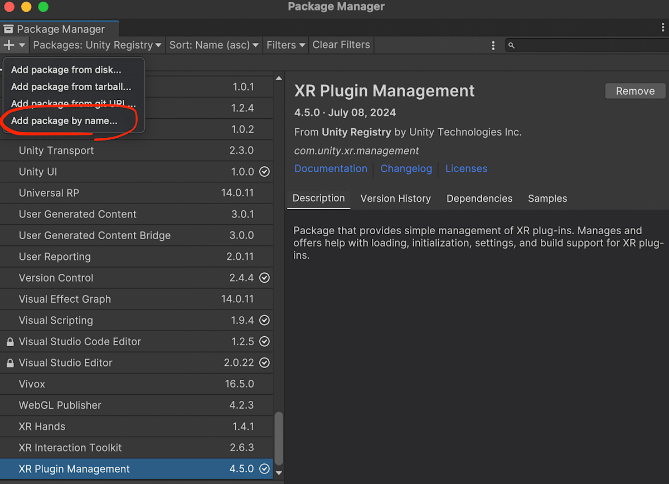This screenshot has height=484, width=669.
Task: Open the Packages: Unity Registry dropdown
Action: pos(98,45)
